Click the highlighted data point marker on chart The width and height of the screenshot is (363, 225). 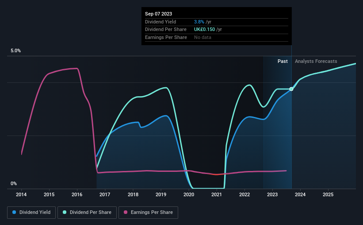(291, 89)
